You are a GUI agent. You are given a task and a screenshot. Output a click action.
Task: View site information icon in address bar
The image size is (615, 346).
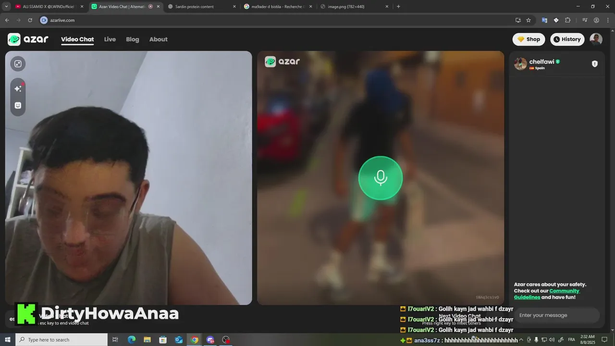44,20
